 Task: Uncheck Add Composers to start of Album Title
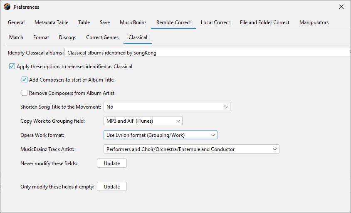(25, 79)
